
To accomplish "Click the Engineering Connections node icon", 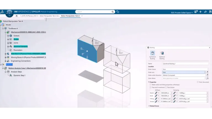I will tap(8, 61).
